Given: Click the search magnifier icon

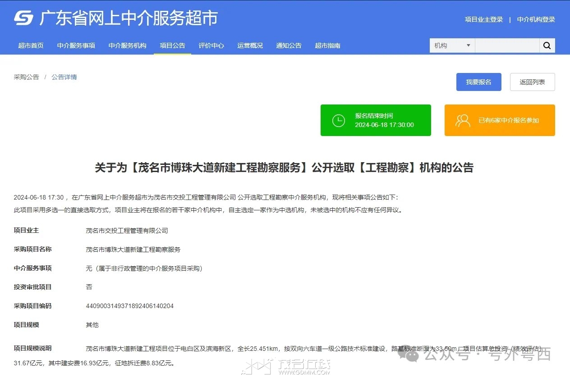Looking at the screenshot, I should 547,45.
